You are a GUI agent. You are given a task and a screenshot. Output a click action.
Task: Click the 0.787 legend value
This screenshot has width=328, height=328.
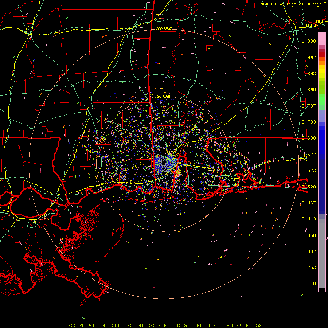[309, 106]
